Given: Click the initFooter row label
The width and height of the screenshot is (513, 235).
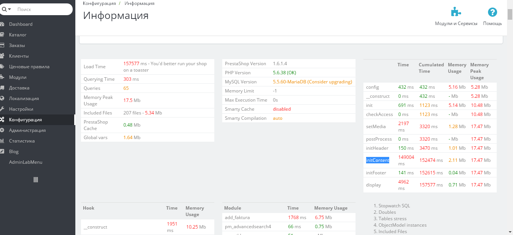Looking at the screenshot, I should pos(376,173).
